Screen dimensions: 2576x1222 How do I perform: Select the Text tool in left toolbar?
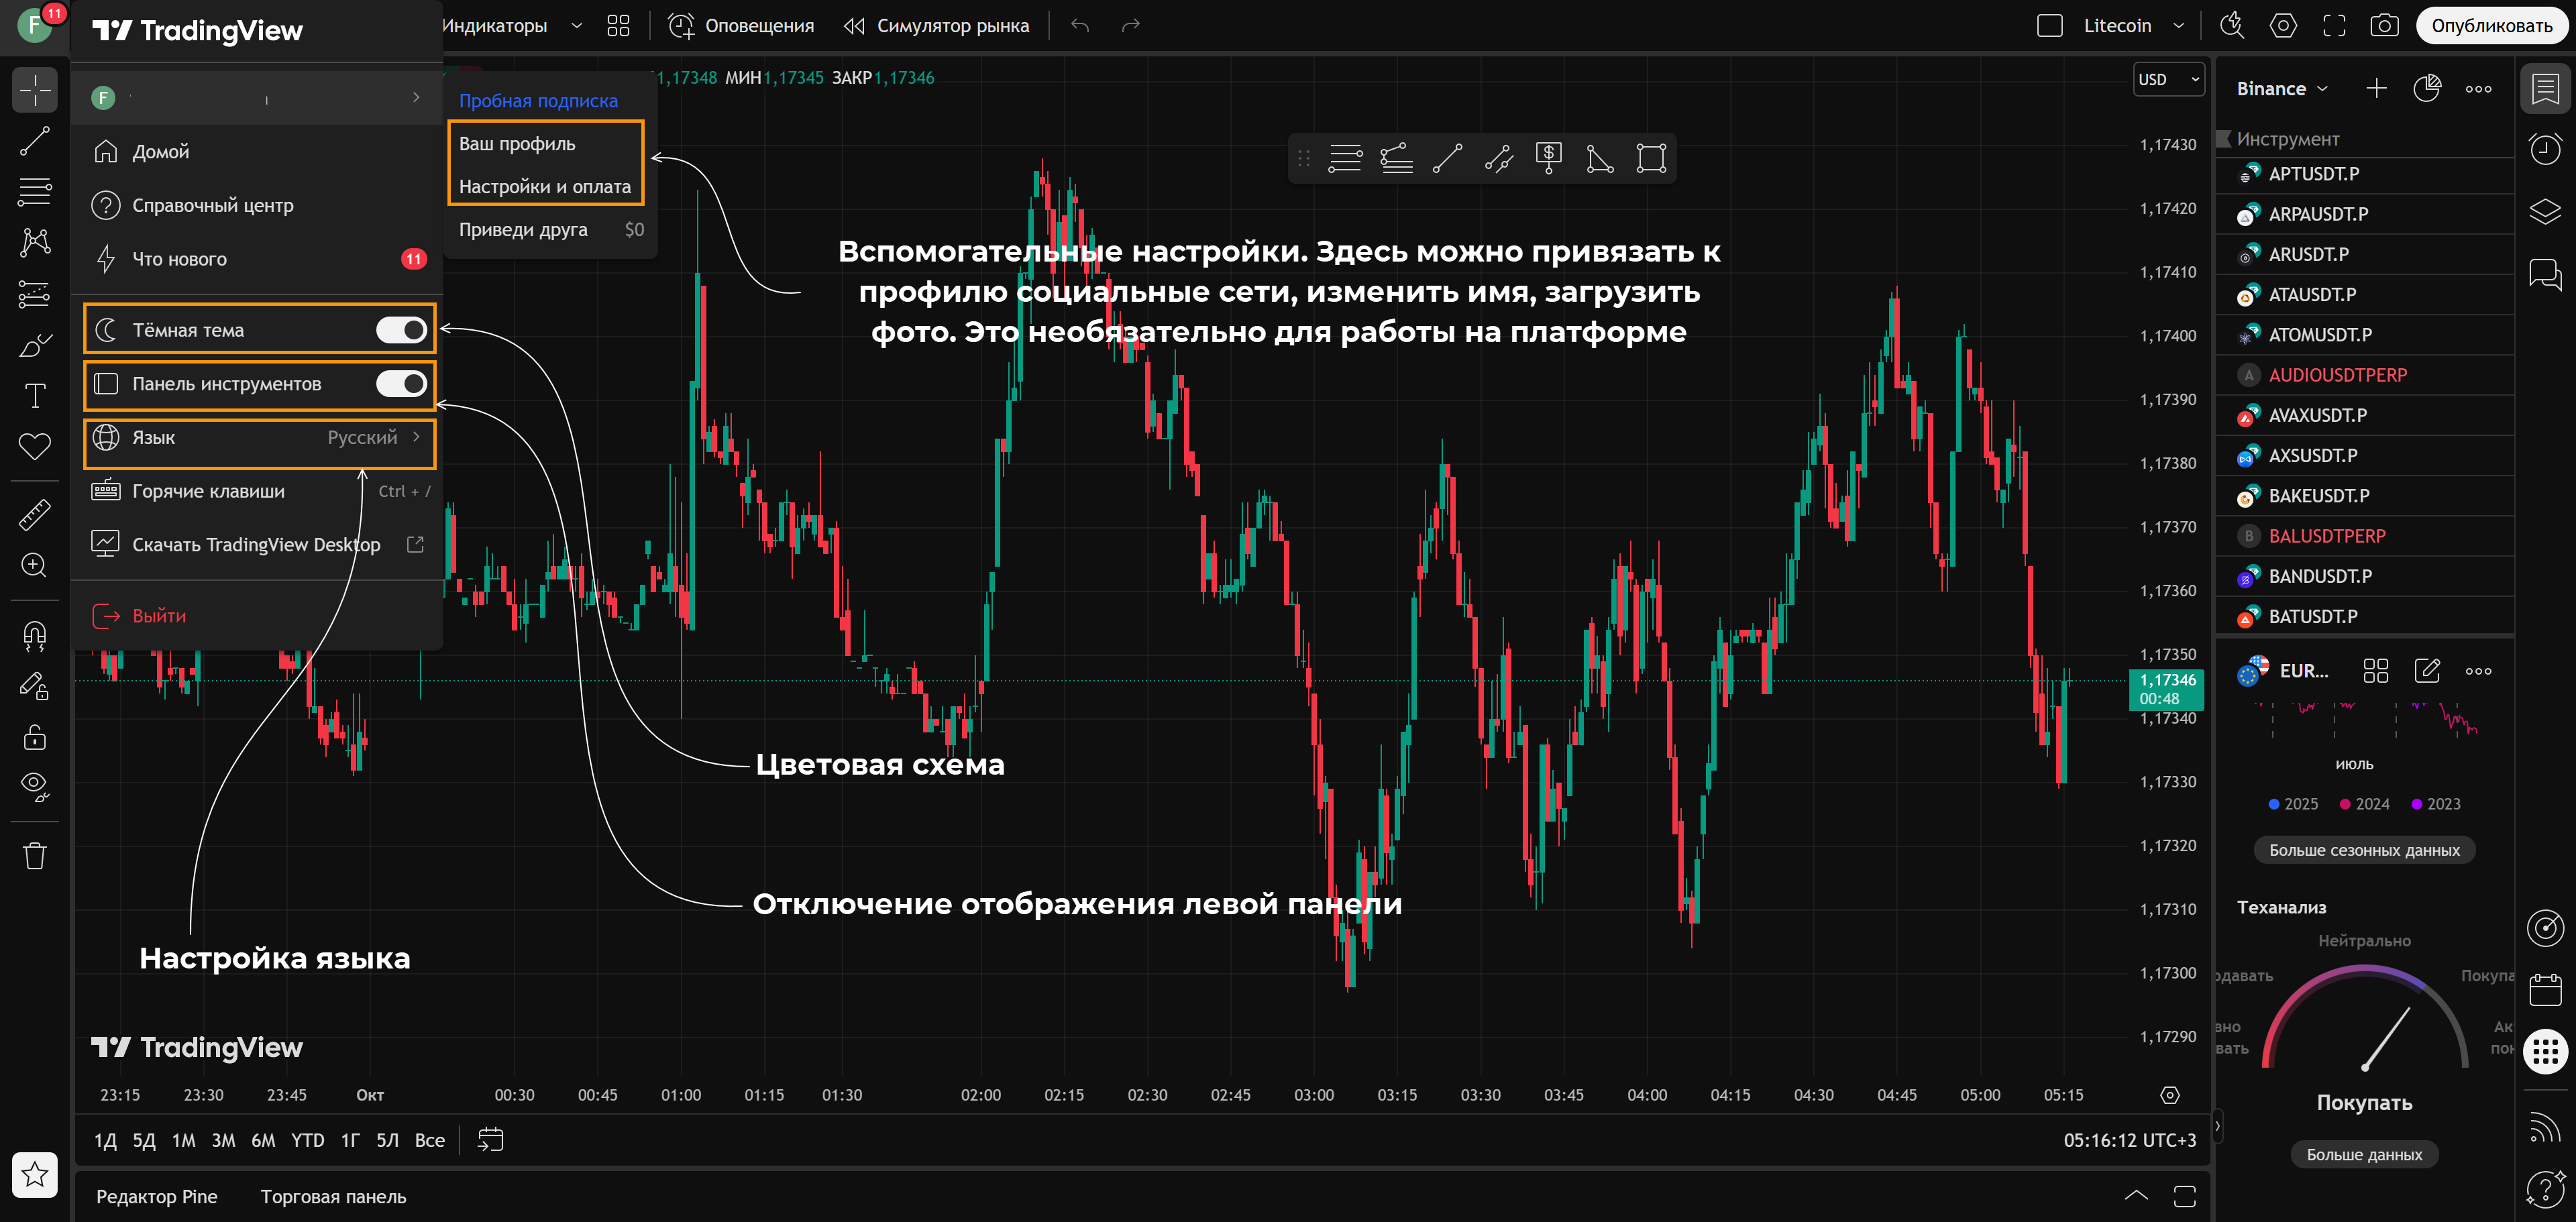tap(34, 396)
